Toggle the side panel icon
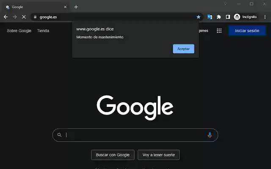This screenshot has width=271, height=169. coord(228,17)
